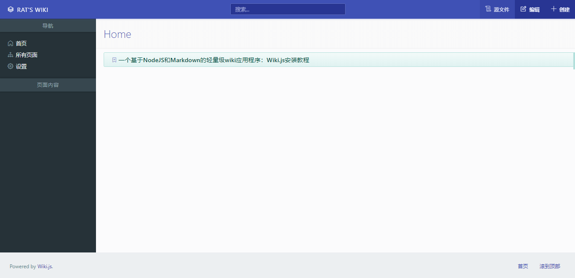This screenshot has width=575, height=278.
Task: Click the 导航 sidebar section header
Action: point(48,26)
